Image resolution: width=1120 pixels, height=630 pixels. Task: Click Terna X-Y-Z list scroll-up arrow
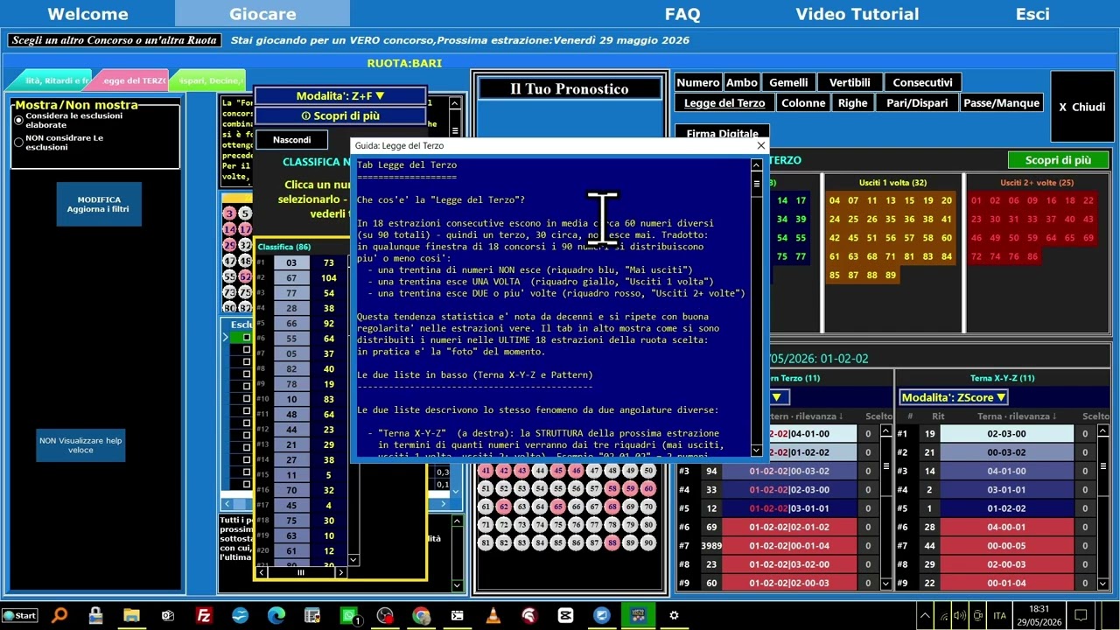(x=1102, y=431)
